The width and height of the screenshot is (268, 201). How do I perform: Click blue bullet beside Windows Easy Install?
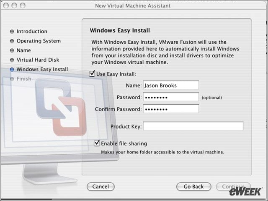click(x=12, y=70)
